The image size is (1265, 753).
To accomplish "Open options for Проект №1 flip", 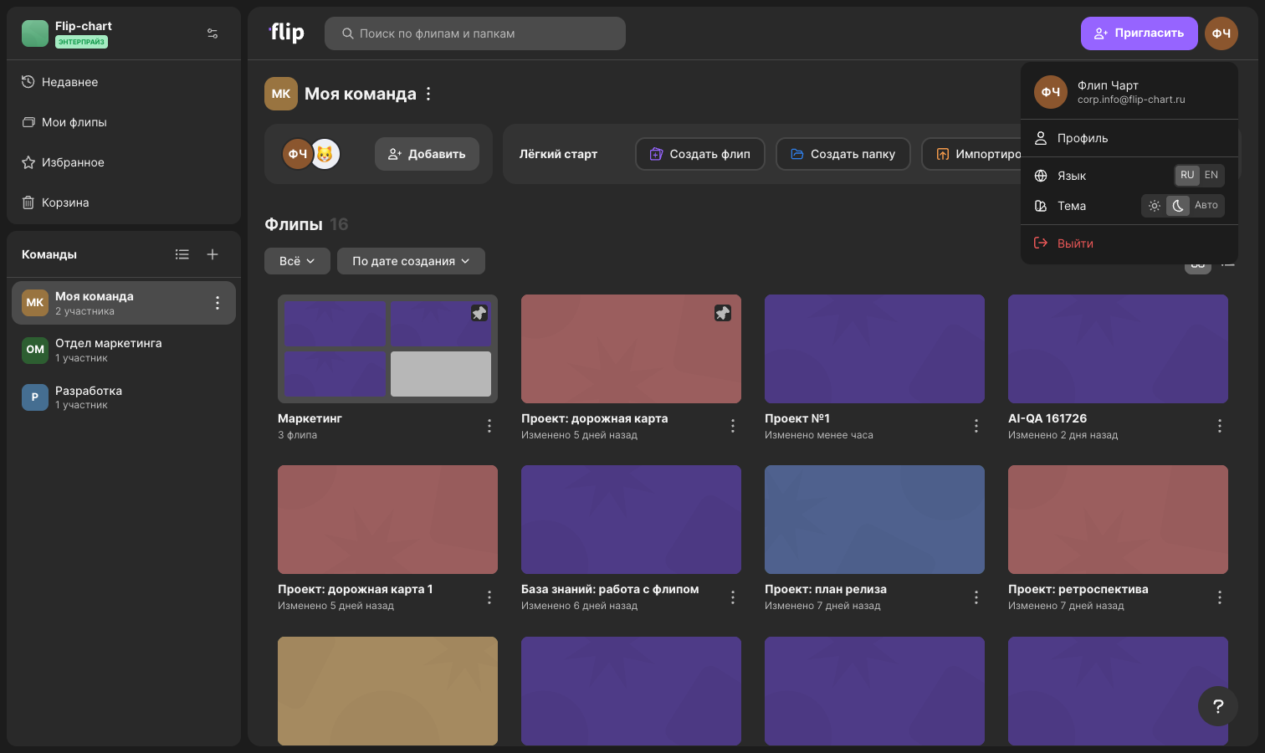I will point(976,426).
